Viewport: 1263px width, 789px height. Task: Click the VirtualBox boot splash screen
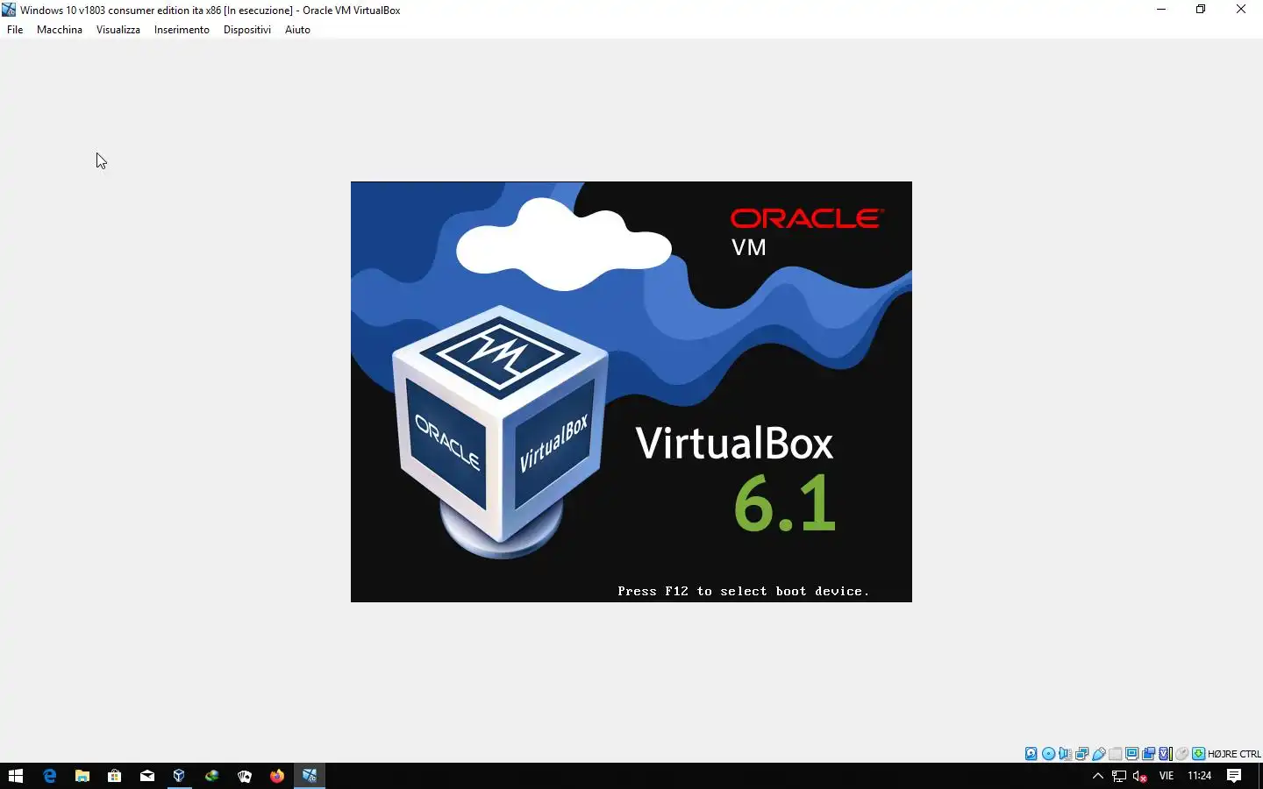pos(631,392)
